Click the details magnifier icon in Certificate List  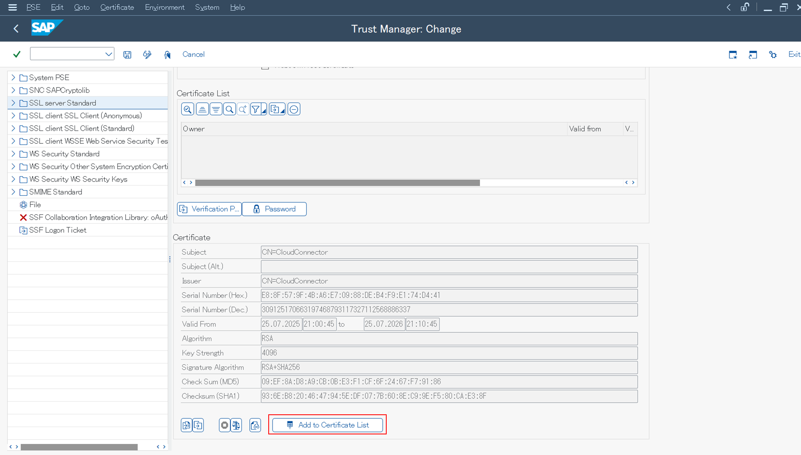coord(188,109)
